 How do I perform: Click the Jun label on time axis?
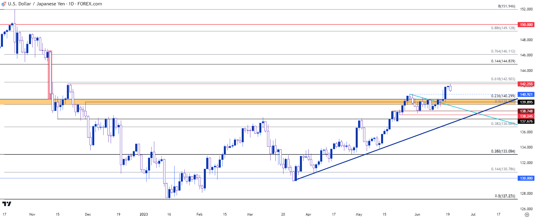pos(417,214)
